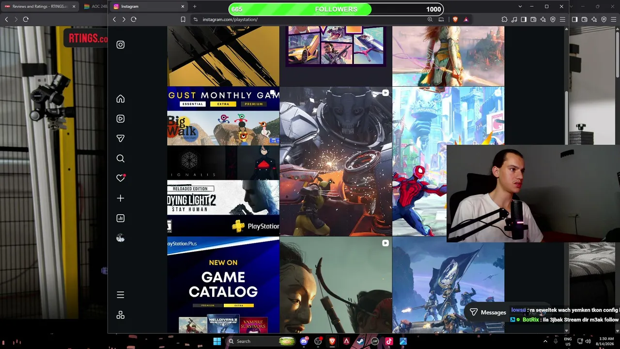Open Steam from the taskbar

[360, 341]
